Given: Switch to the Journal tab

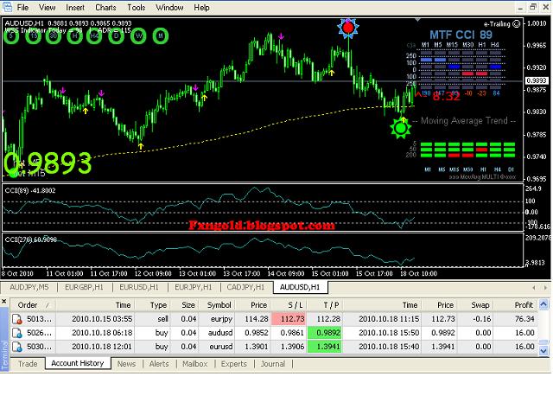Looking at the screenshot, I should pos(273,363).
